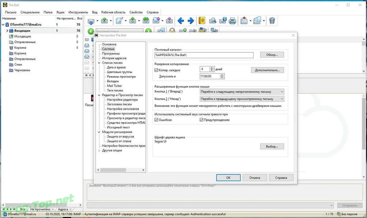Open the Кнопка 1 (Вперед) dropdown
Screen dimensions: 367x218
242,91
